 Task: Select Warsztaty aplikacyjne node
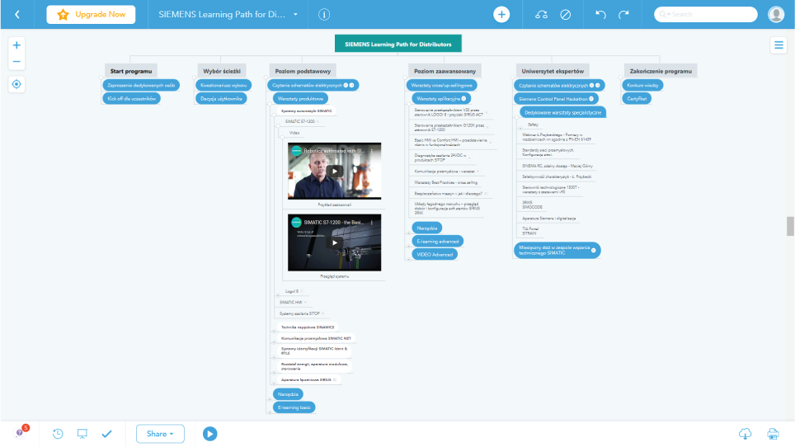point(441,98)
